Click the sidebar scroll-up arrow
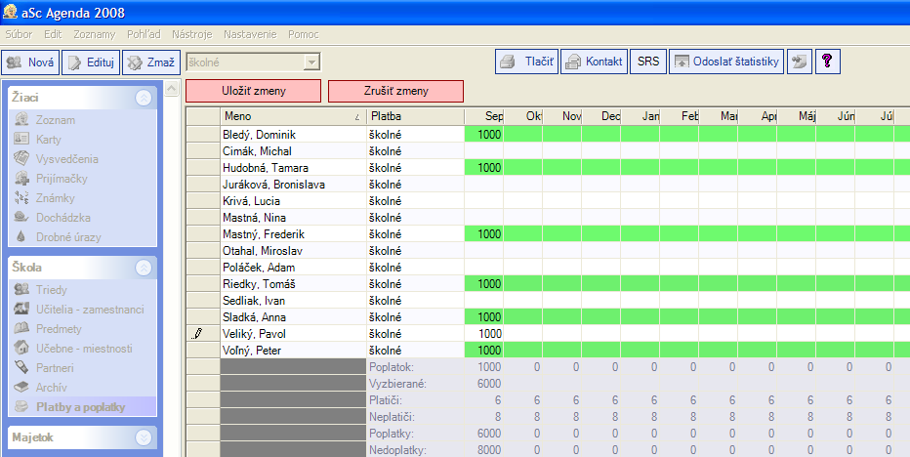The image size is (910, 457). coord(171,88)
